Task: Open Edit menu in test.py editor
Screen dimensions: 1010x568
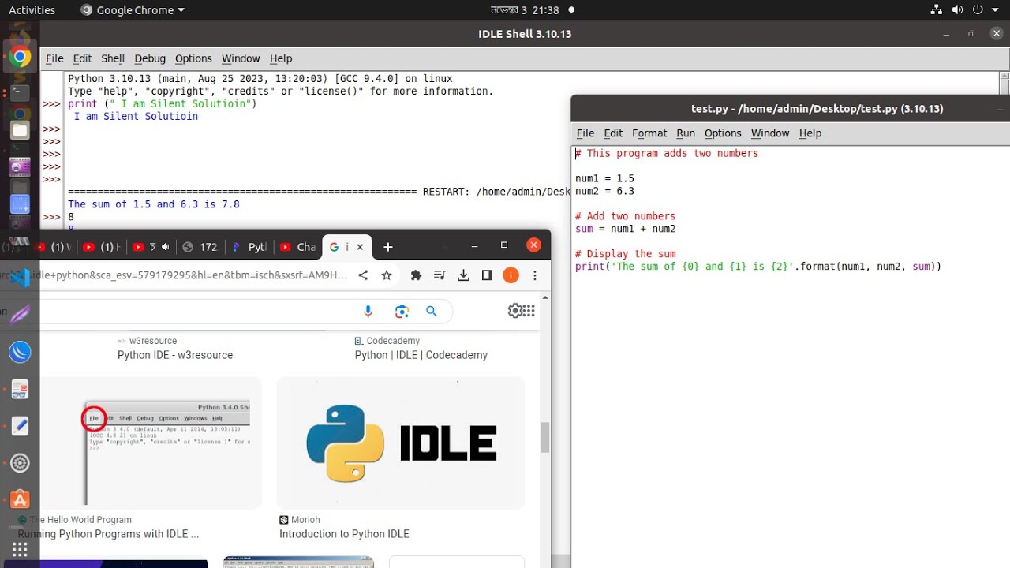Action: [613, 133]
